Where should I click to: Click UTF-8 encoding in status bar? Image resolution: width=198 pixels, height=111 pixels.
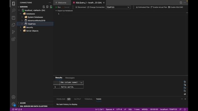(x=119, y=109)
